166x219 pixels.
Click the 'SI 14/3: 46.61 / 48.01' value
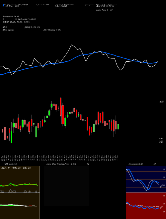(x=26, y=19)
